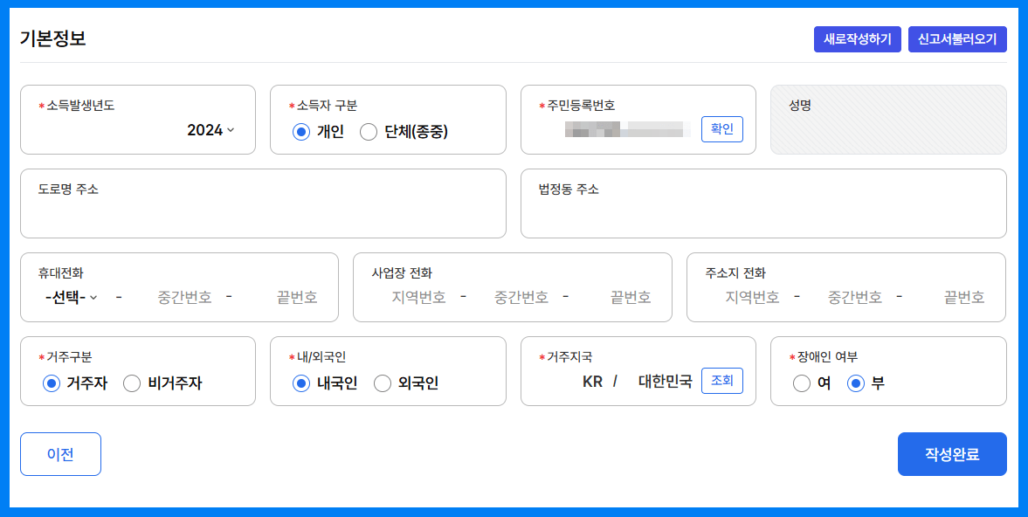1028x517 pixels.
Task: Click the 조회 button for 거주지국
Action: (x=721, y=381)
